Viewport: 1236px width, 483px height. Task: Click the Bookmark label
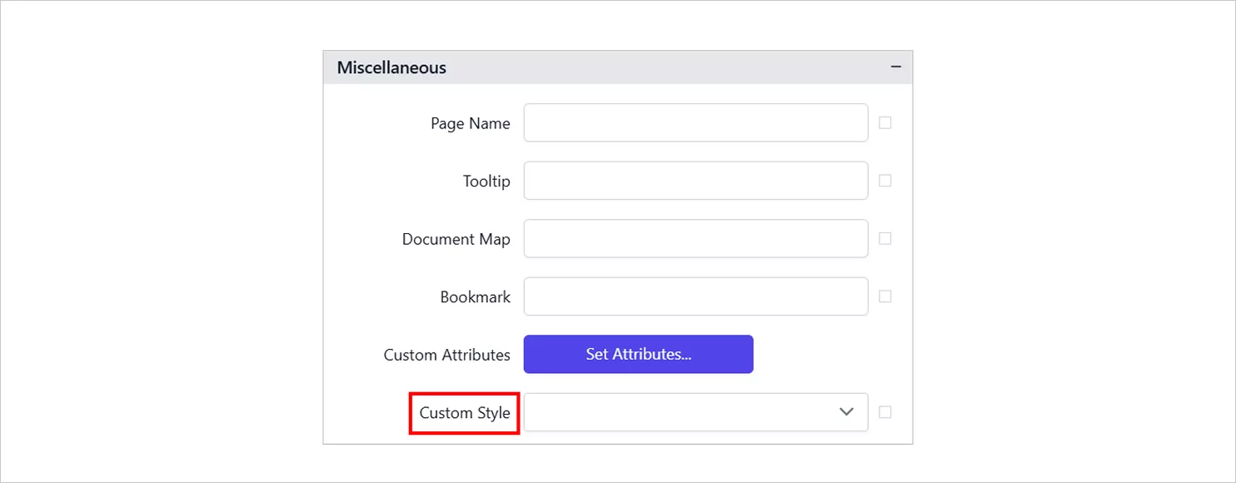(475, 296)
